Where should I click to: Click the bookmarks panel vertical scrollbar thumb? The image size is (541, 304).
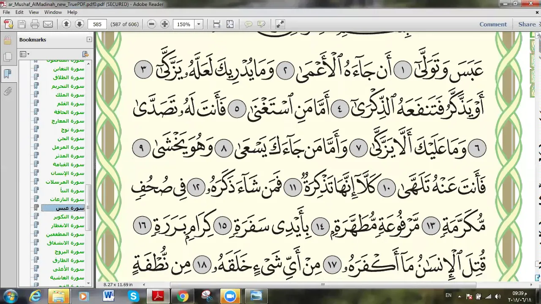click(89, 208)
